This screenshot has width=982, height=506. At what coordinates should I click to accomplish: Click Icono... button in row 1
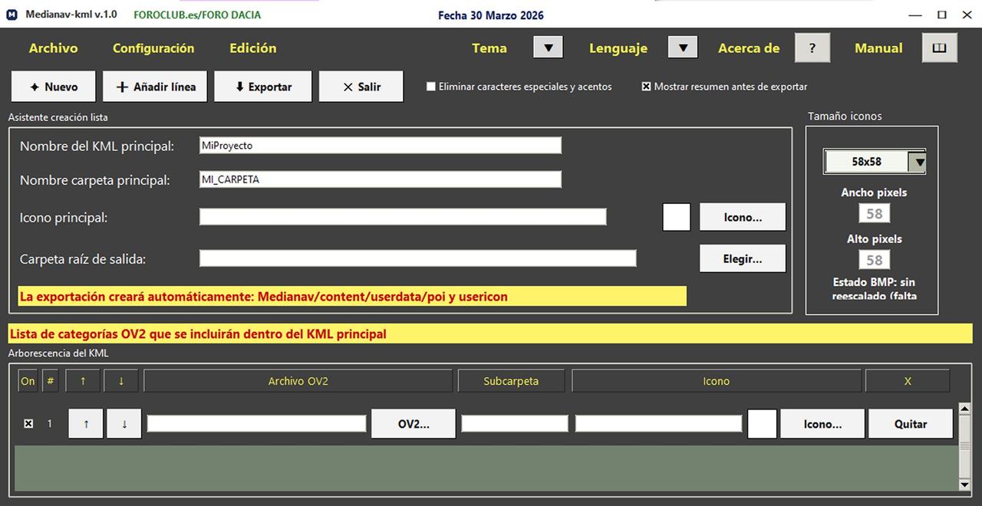[x=822, y=424]
